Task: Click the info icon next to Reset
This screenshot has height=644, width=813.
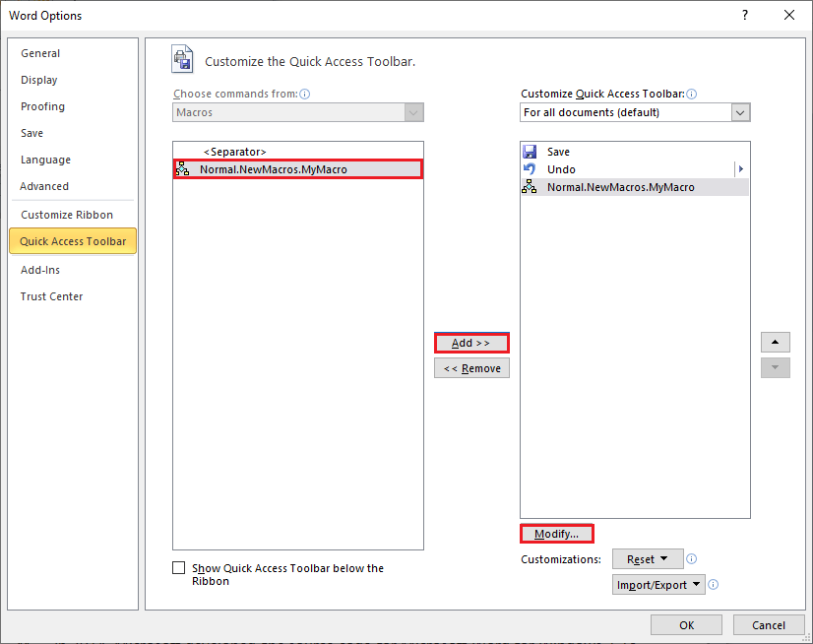Action: tap(692, 559)
